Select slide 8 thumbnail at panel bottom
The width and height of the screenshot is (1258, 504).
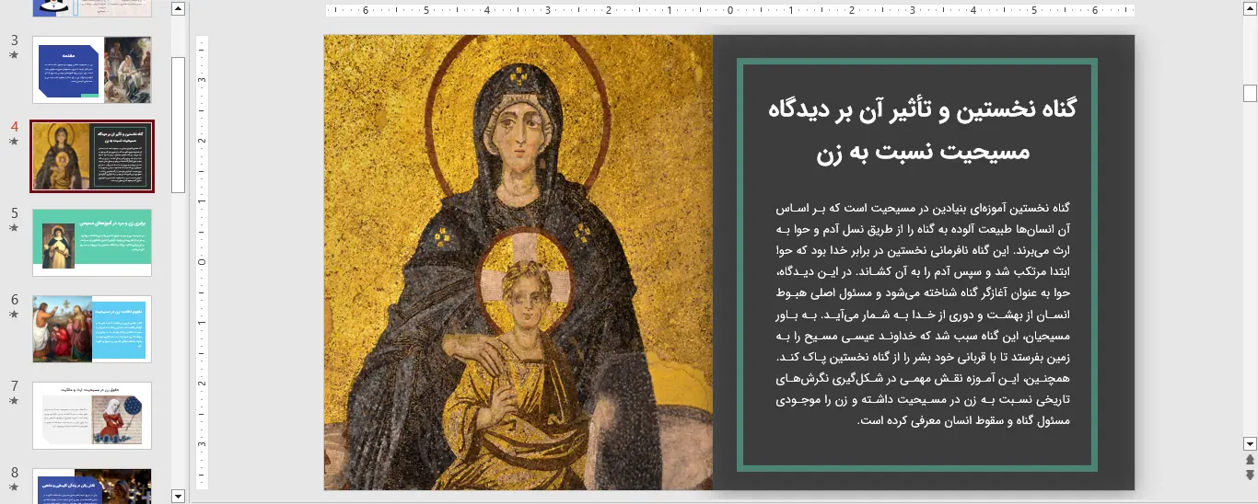click(x=92, y=486)
